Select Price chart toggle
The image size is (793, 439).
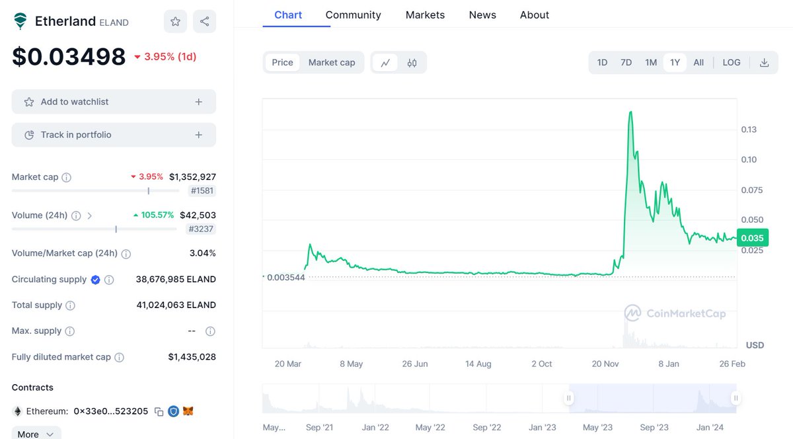[x=282, y=63]
